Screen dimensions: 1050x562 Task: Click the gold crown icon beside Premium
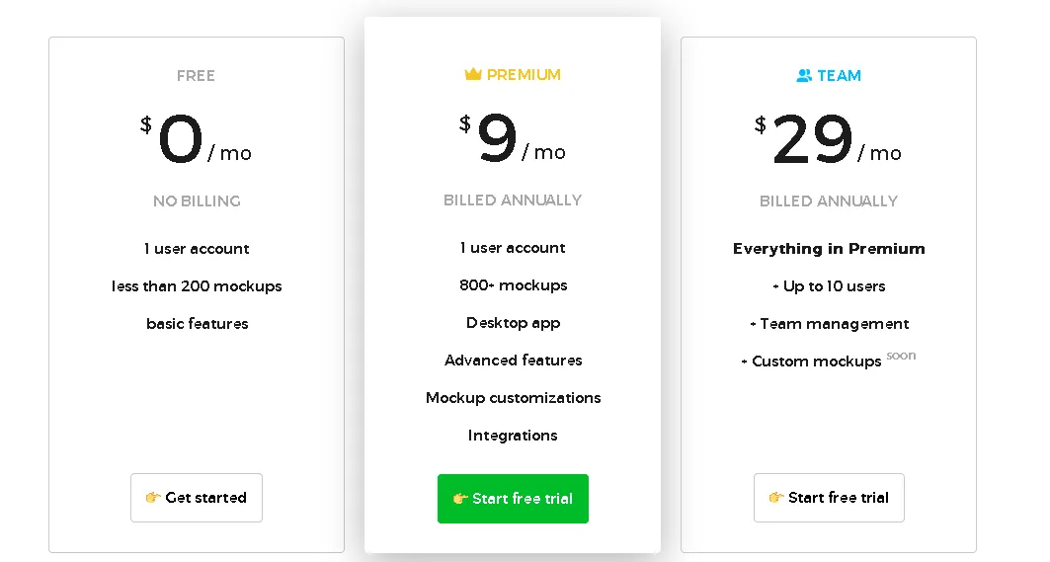[473, 74]
